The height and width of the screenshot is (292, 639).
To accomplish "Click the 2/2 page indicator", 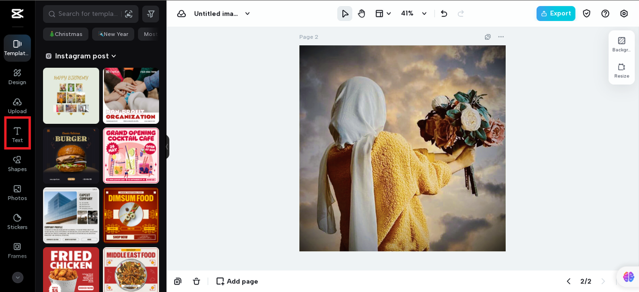I will pyautogui.click(x=586, y=281).
